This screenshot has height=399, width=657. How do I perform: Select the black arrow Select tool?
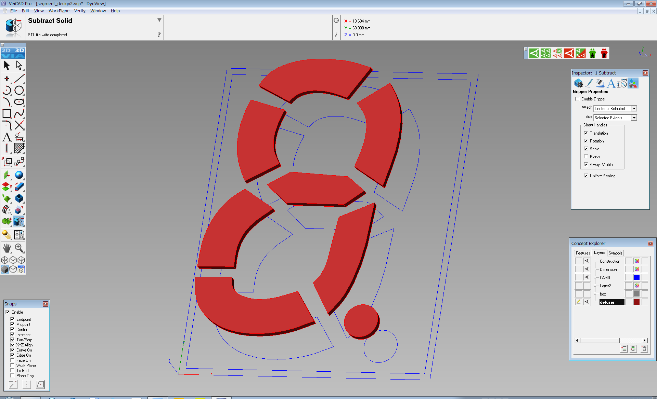pos(7,65)
